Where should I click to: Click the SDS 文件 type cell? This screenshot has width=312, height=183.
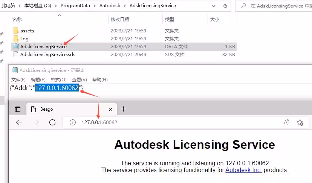[175, 55]
